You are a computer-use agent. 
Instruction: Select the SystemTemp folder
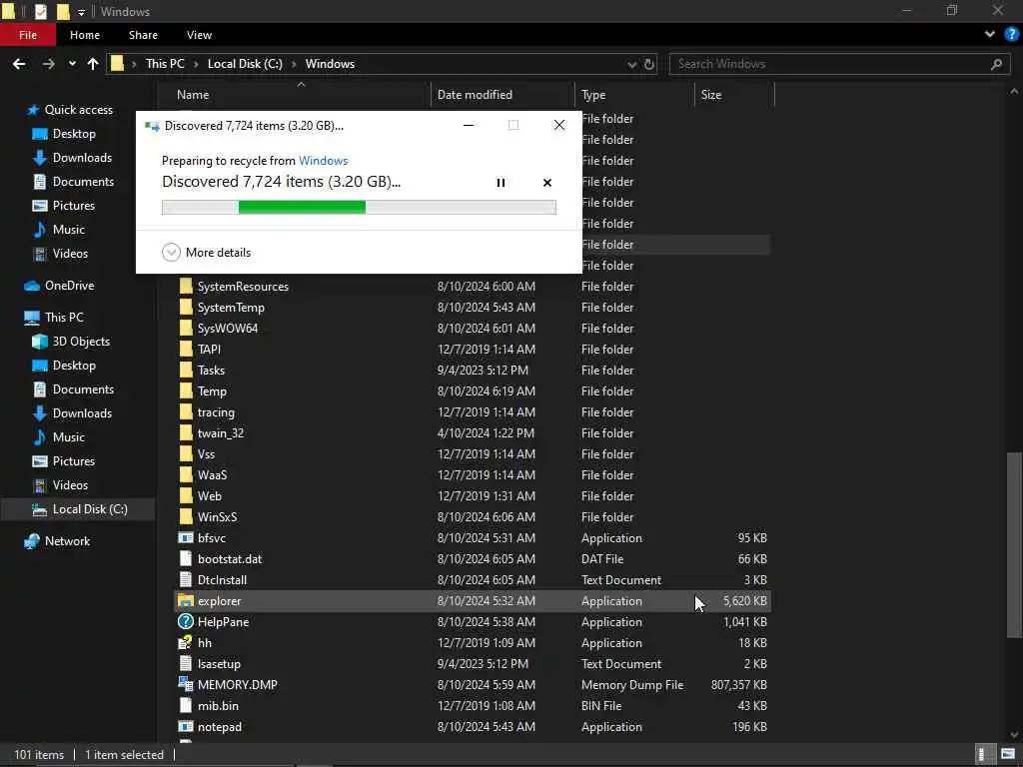coord(231,308)
